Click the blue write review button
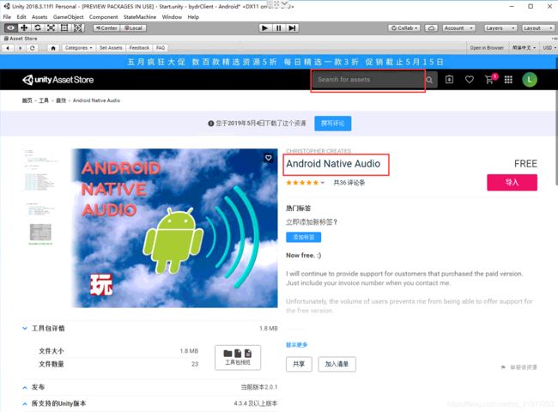The height and width of the screenshot is (412, 558). [333, 124]
